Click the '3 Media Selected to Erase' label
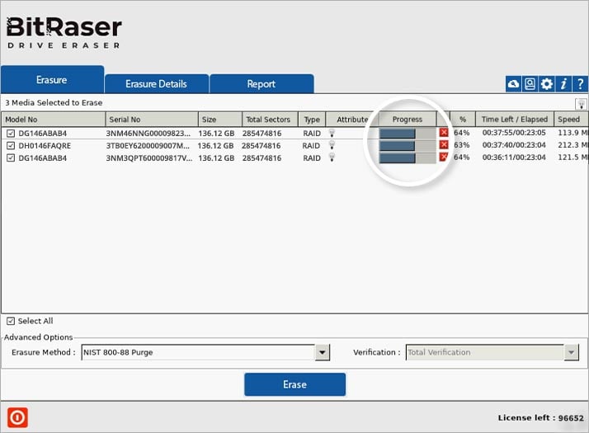The height and width of the screenshot is (433, 589). click(54, 102)
